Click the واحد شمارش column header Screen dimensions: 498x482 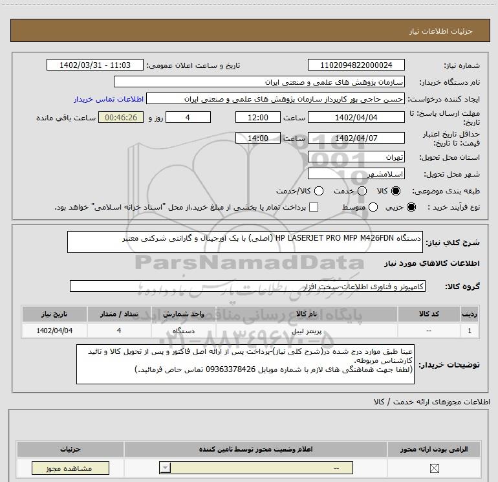(184, 314)
